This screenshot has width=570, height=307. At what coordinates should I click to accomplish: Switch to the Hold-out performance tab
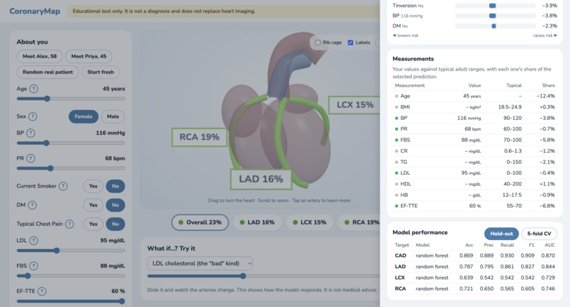(x=501, y=234)
